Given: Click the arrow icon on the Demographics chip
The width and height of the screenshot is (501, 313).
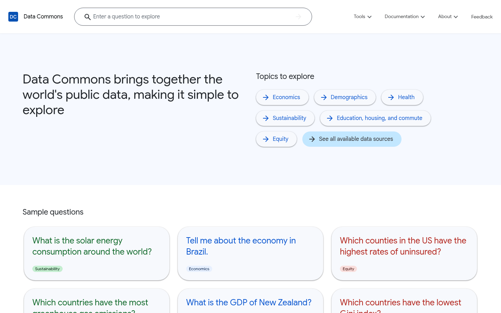Looking at the screenshot, I should point(324,97).
